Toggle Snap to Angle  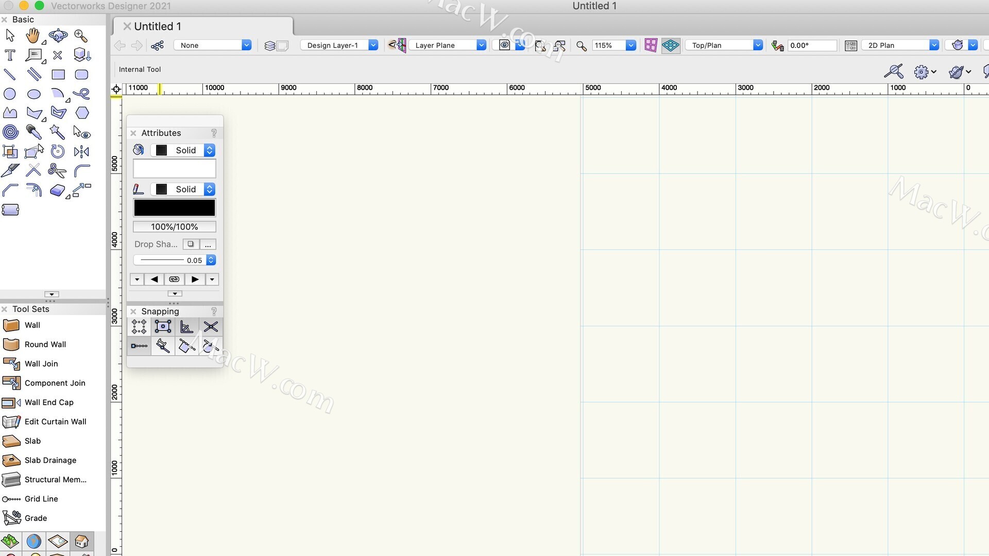[x=187, y=327]
